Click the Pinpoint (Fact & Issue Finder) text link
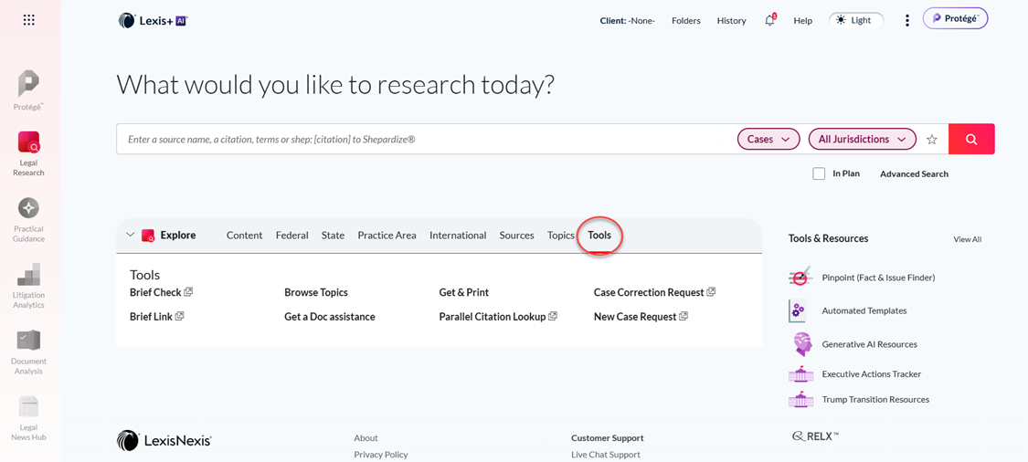This screenshot has width=1028, height=462. (x=878, y=278)
